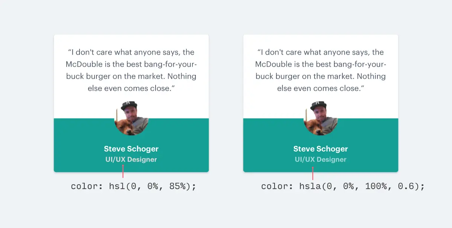The width and height of the screenshot is (452, 228).
Task: Click the gray UI/UX Designer subtitle, left card
Action: [131, 159]
